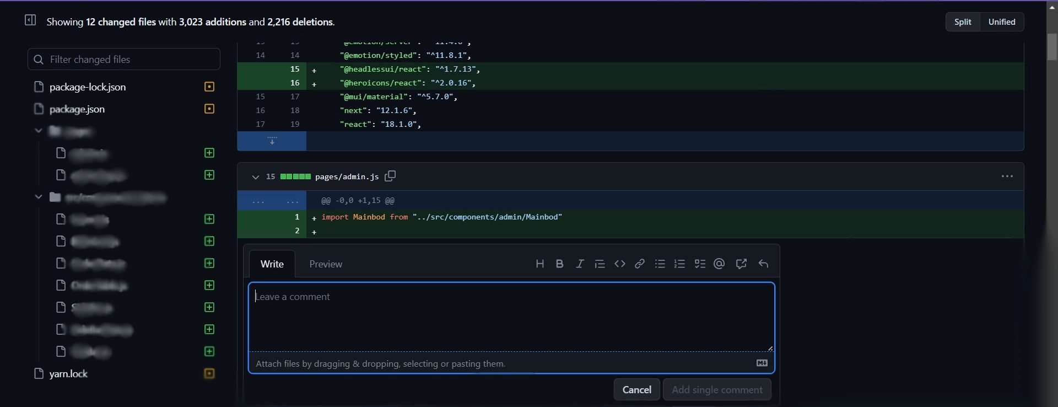The height and width of the screenshot is (407, 1058).
Task: Apply italic formatting in comment toolbar
Action: 580,264
